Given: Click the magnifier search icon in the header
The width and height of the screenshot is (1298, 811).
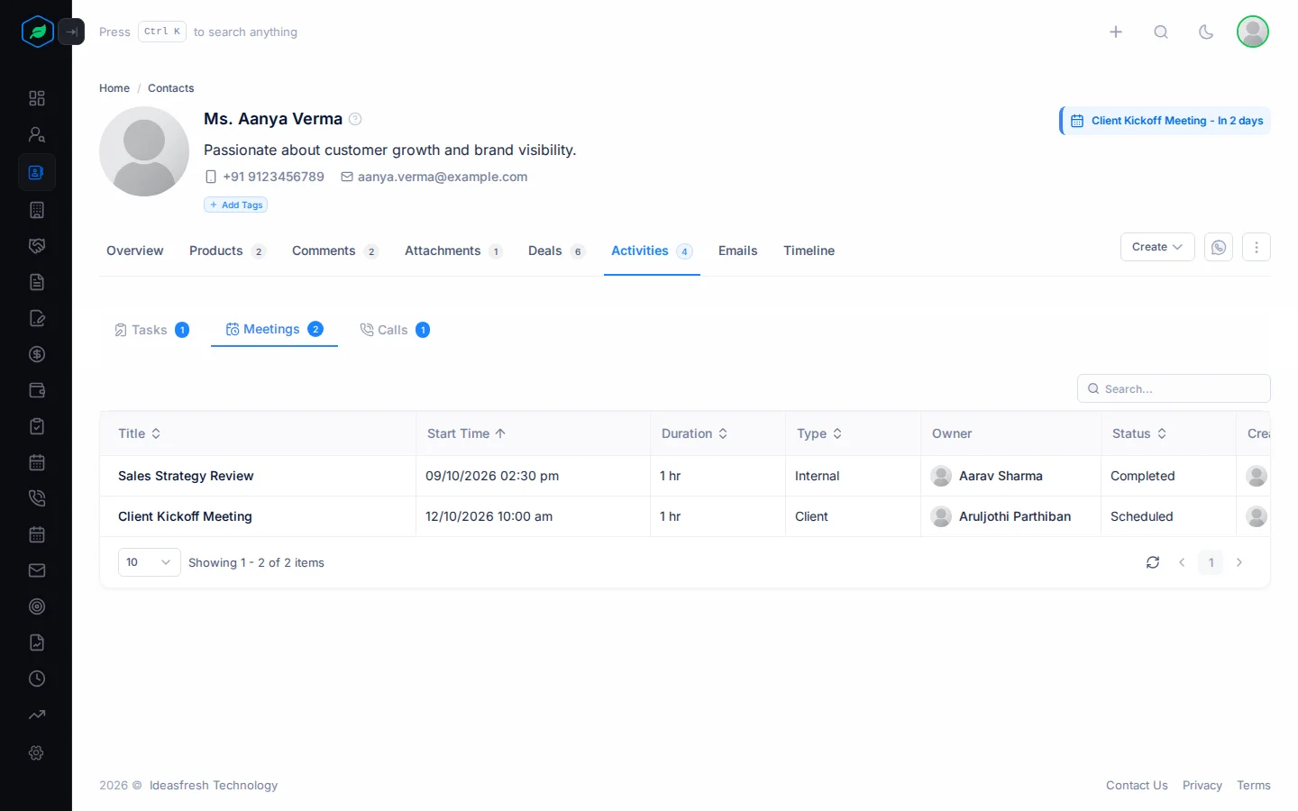Looking at the screenshot, I should 1161,32.
